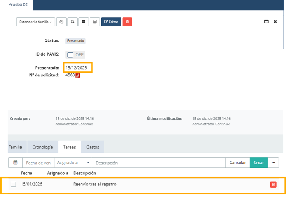Close the detail panel with the X

click(275, 22)
